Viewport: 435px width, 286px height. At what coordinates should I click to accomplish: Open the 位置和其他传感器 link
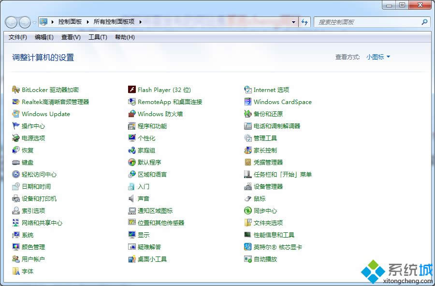pyautogui.click(x=161, y=223)
